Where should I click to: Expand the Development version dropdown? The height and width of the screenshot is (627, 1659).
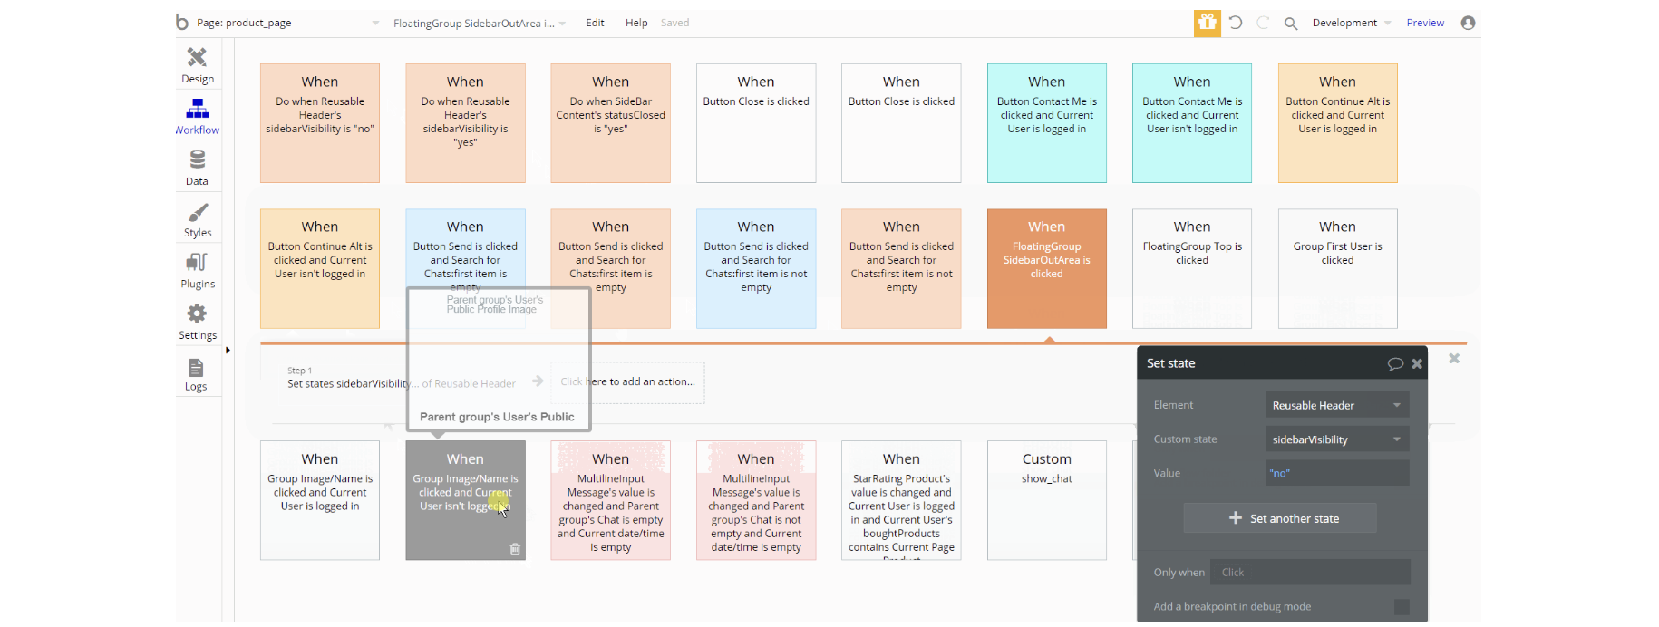click(1351, 23)
